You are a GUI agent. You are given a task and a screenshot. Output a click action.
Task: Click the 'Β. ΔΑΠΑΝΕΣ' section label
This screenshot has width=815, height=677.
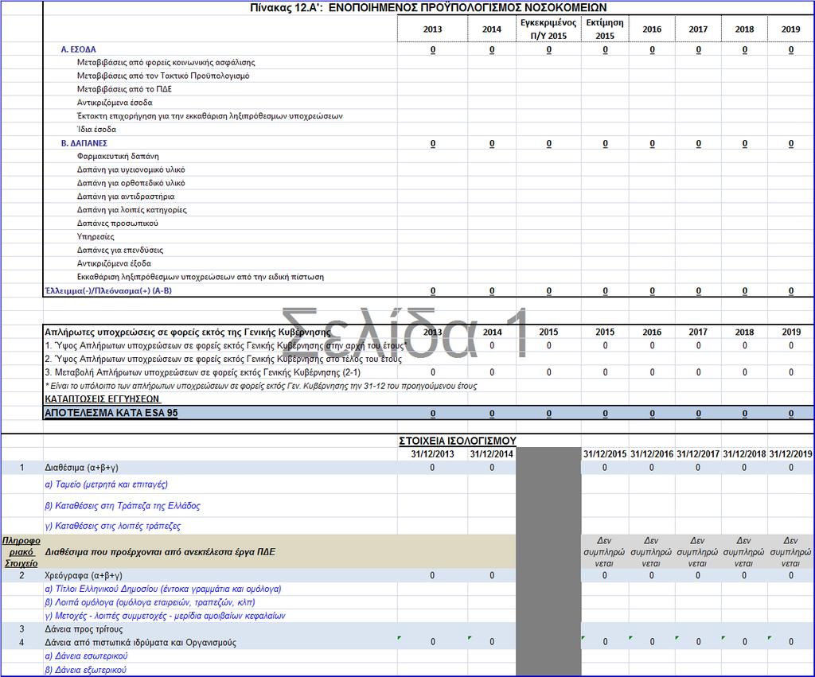pos(84,143)
